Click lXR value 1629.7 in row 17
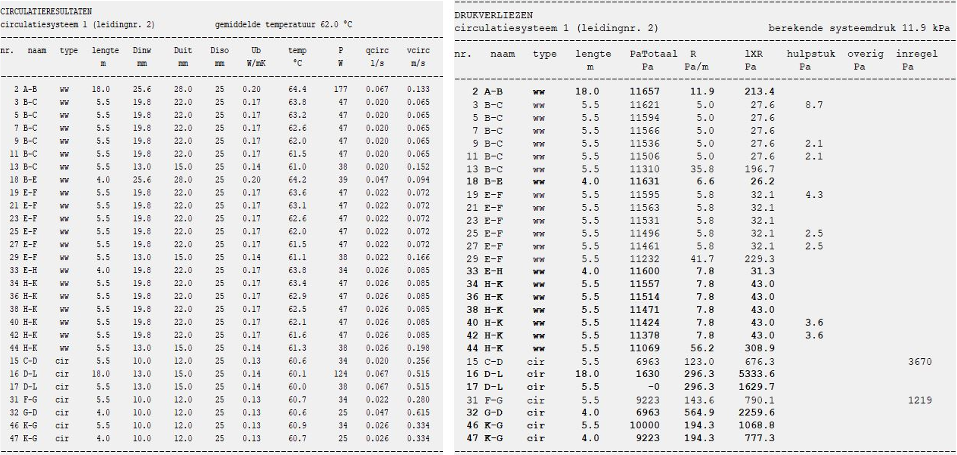957x455 pixels. 756,387
